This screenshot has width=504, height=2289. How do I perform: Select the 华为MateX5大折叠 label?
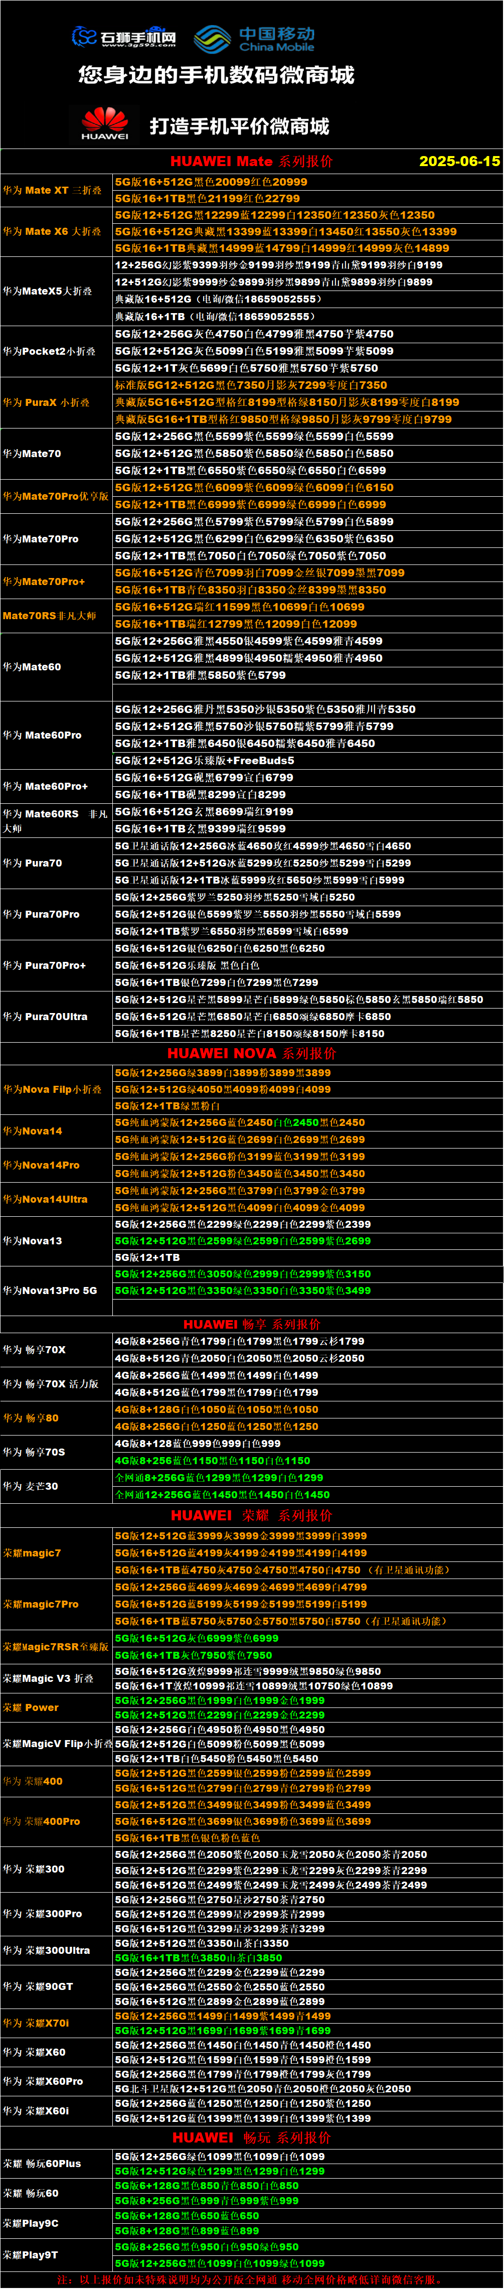click(47, 292)
